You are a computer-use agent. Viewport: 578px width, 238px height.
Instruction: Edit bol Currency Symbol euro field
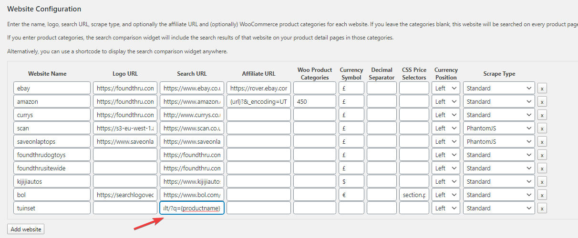(351, 195)
